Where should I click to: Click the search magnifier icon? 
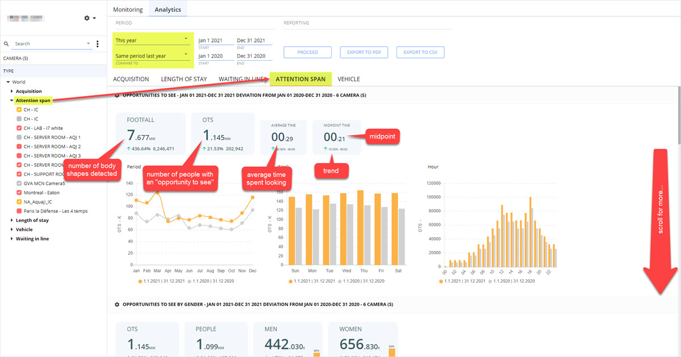(x=6, y=44)
